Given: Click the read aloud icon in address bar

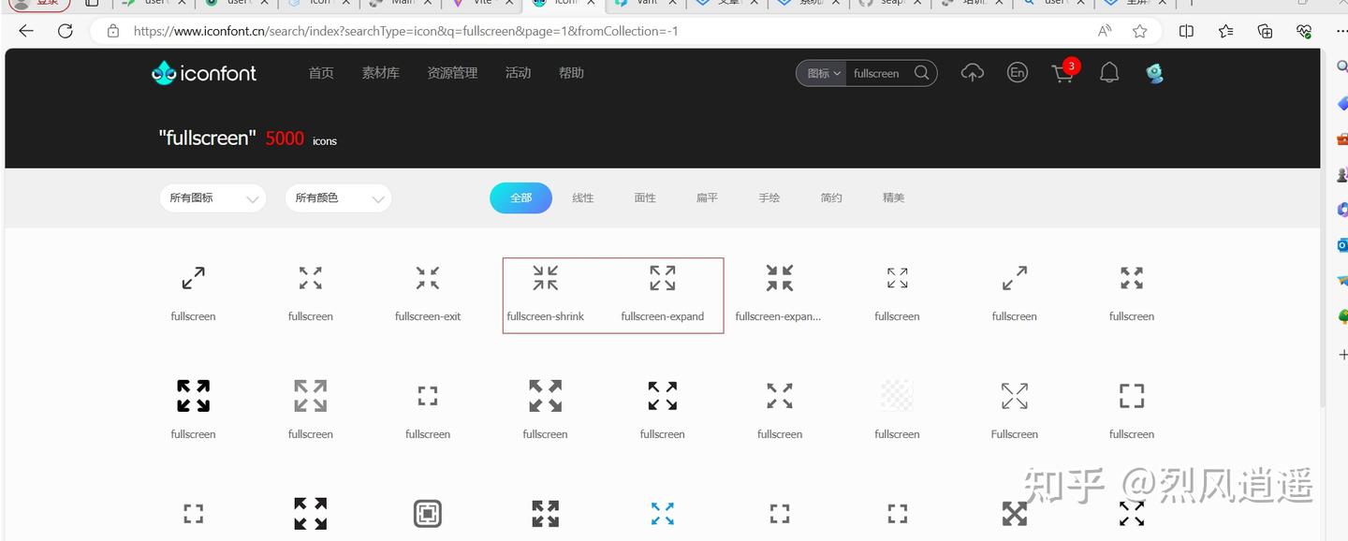Looking at the screenshot, I should click(x=1104, y=30).
